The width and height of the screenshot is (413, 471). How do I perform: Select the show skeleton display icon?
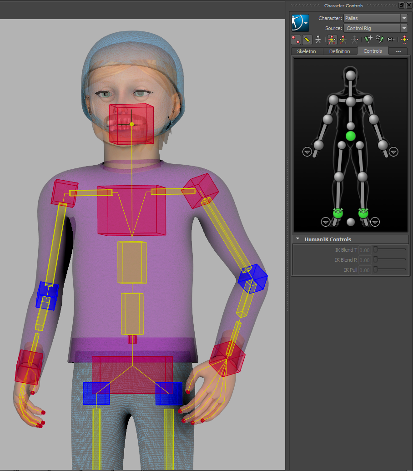pos(318,40)
